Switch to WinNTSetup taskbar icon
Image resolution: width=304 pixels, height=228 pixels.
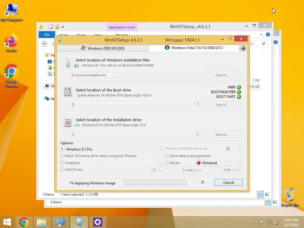(79, 222)
